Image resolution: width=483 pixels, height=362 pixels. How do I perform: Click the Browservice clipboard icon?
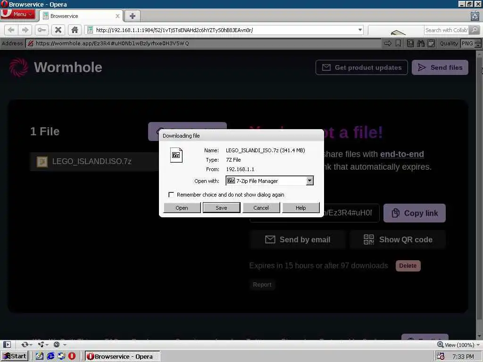coord(431,43)
